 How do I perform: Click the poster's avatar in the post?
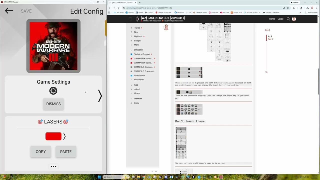[166, 28]
